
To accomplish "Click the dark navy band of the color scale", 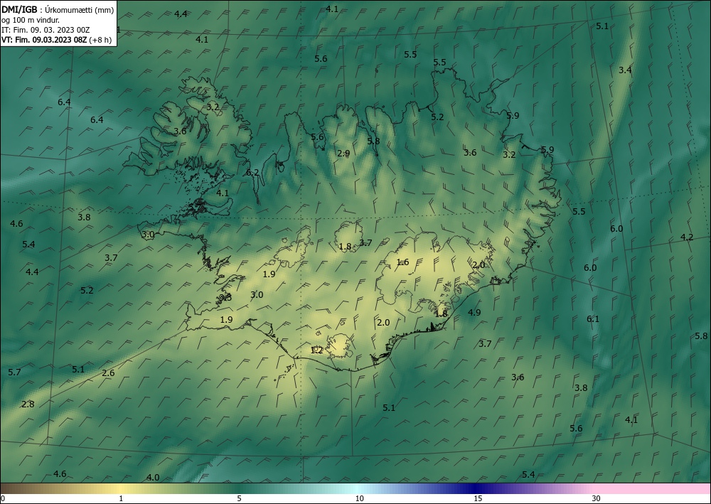I will [476, 488].
